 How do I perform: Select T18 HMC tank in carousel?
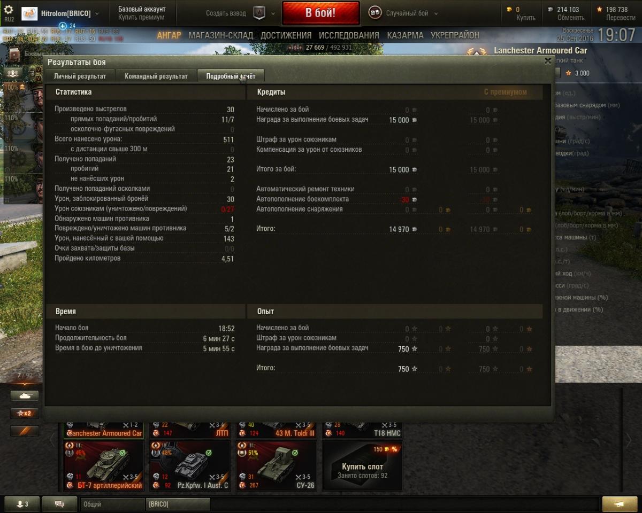click(363, 430)
